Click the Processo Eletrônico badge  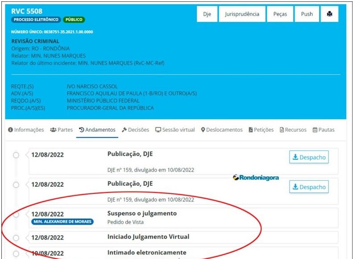click(36, 20)
